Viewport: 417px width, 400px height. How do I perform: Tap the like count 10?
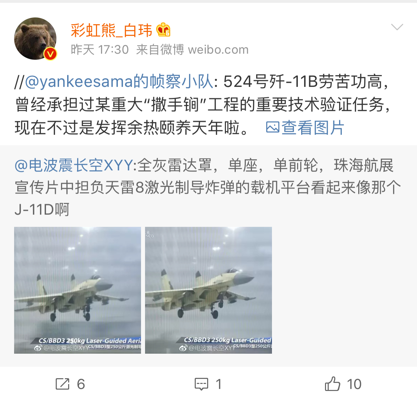coord(354,384)
